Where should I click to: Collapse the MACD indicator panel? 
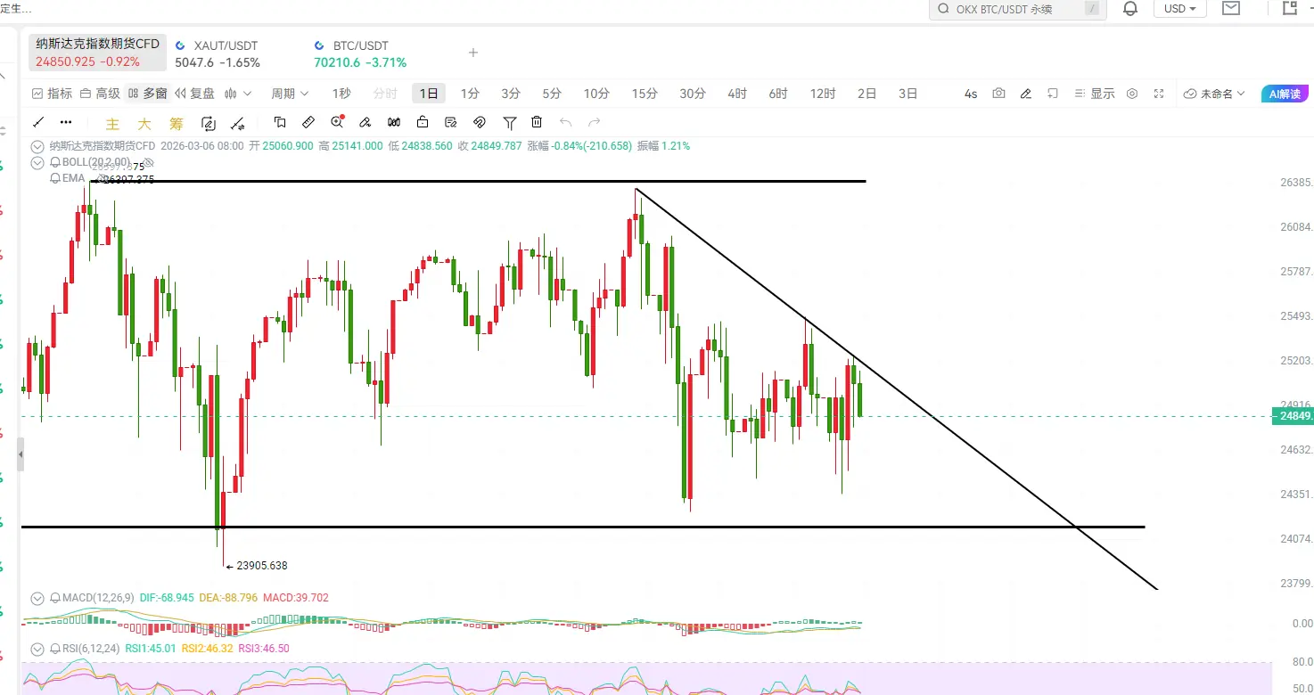[x=37, y=597]
